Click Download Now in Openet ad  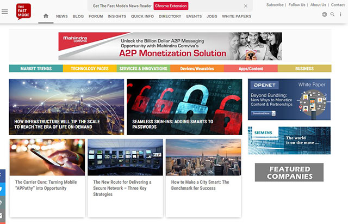pos(263,113)
